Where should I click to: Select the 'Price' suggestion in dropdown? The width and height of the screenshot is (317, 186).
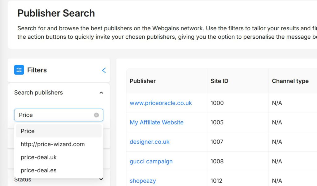click(59, 131)
